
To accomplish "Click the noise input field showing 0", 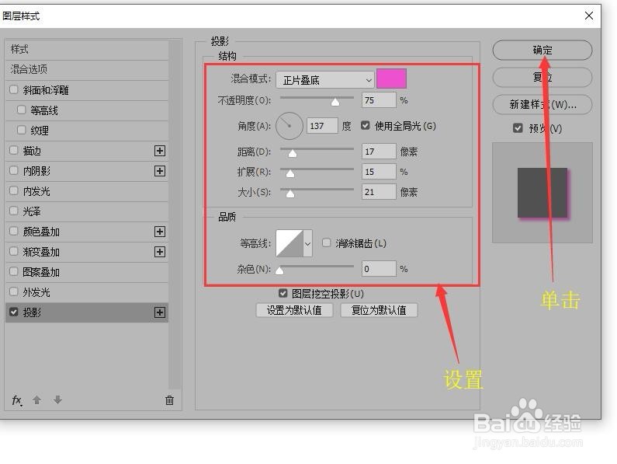I will click(x=379, y=269).
